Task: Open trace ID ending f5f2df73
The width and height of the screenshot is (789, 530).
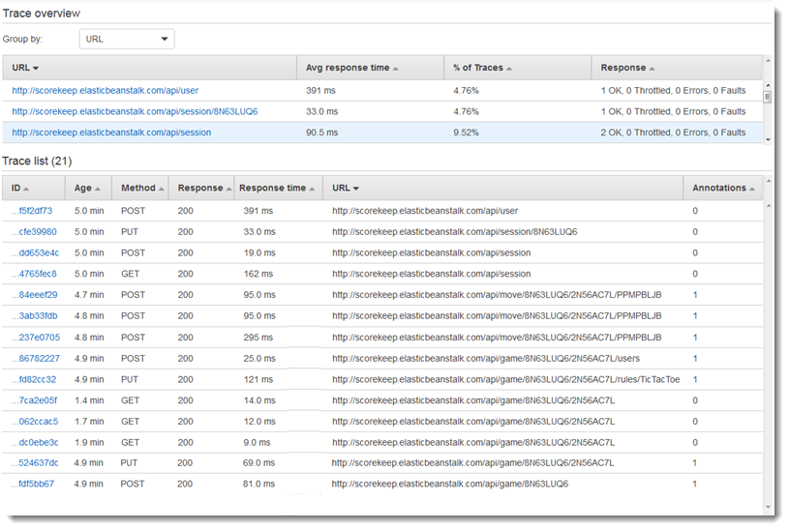Action: click(35, 211)
